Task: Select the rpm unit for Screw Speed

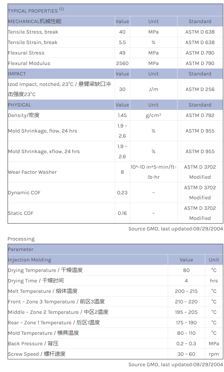Action: click(x=214, y=354)
